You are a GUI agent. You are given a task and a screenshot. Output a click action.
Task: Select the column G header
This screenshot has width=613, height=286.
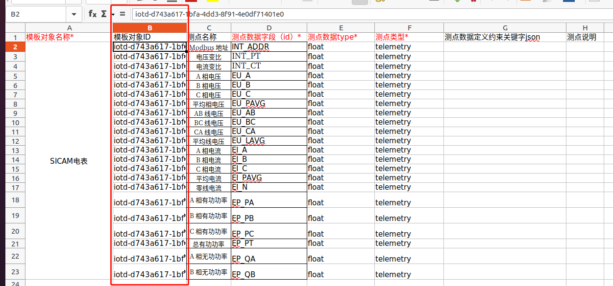click(505, 28)
